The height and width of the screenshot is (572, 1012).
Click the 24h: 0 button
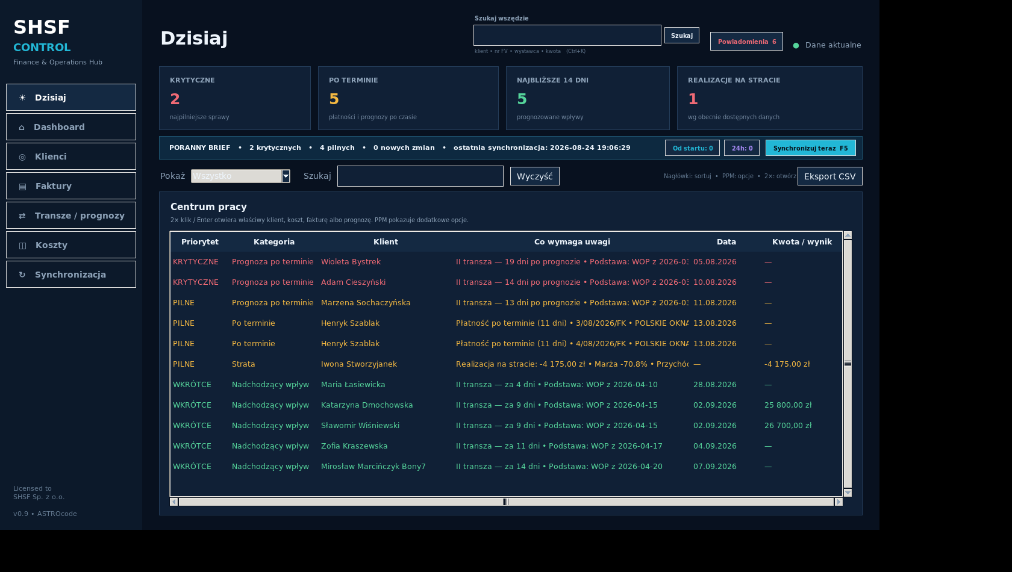coord(742,148)
